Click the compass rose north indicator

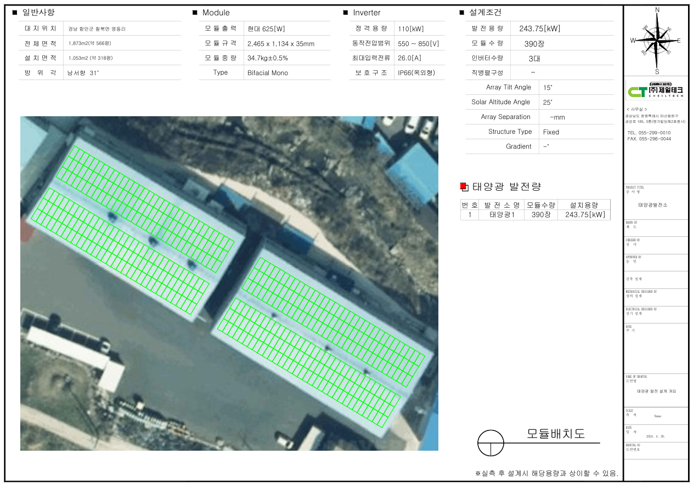[657, 10]
